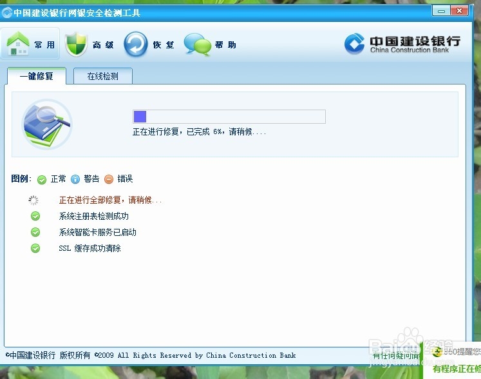The height and width of the screenshot is (379, 481).
Task: Open 帮助 chat bubbles icon
Action: coord(197,44)
